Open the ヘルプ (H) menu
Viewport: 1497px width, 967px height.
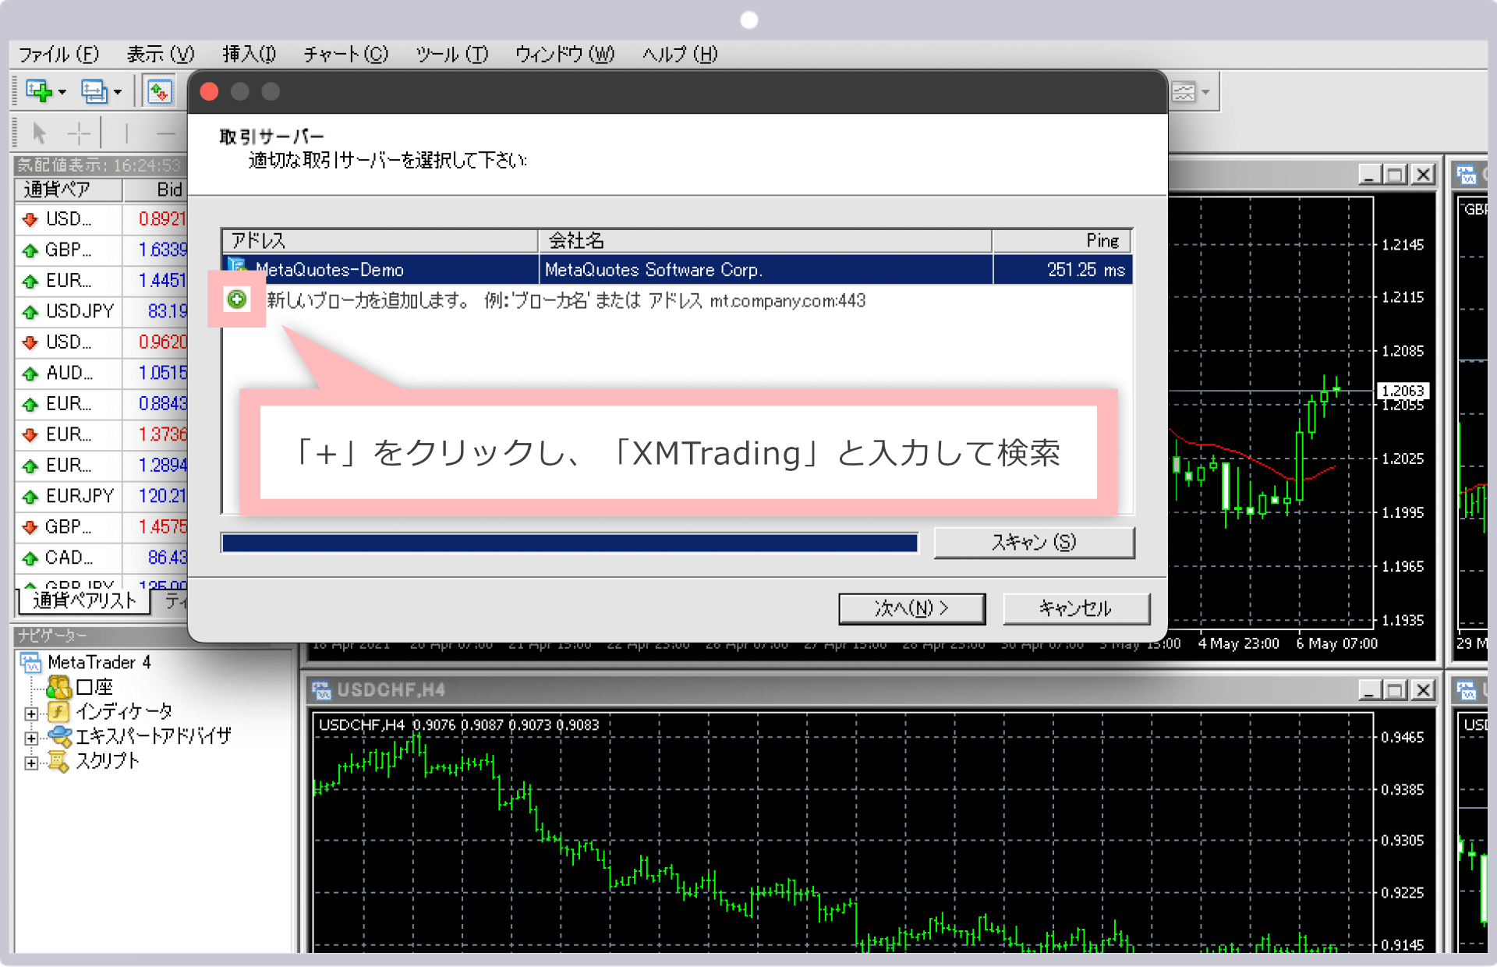(x=680, y=54)
